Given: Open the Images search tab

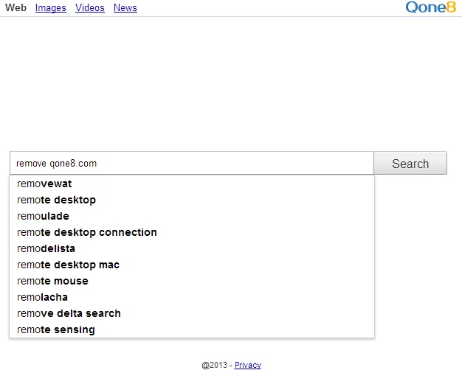Looking at the screenshot, I should point(50,8).
